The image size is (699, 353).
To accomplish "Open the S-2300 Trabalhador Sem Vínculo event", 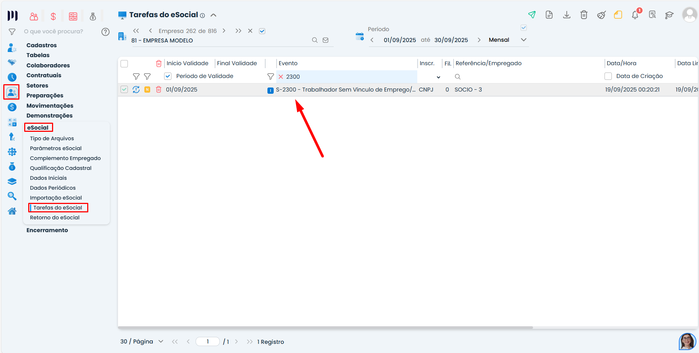I will click(x=345, y=90).
